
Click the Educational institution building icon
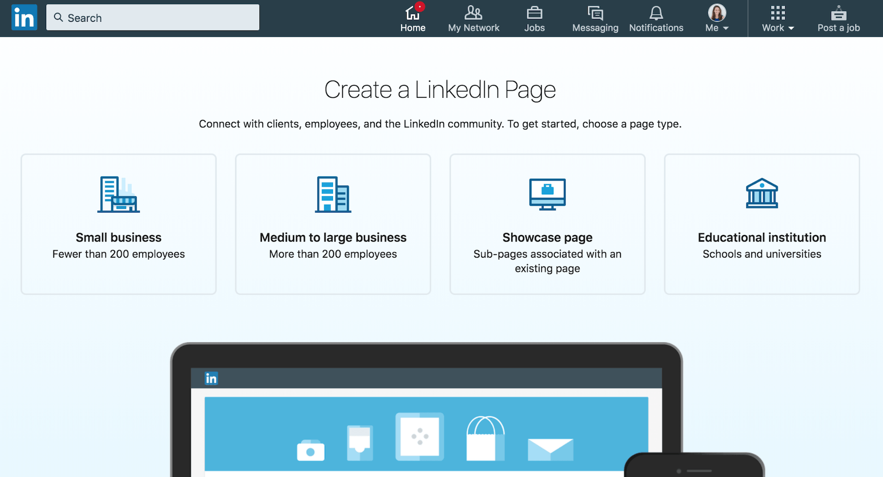click(x=761, y=193)
